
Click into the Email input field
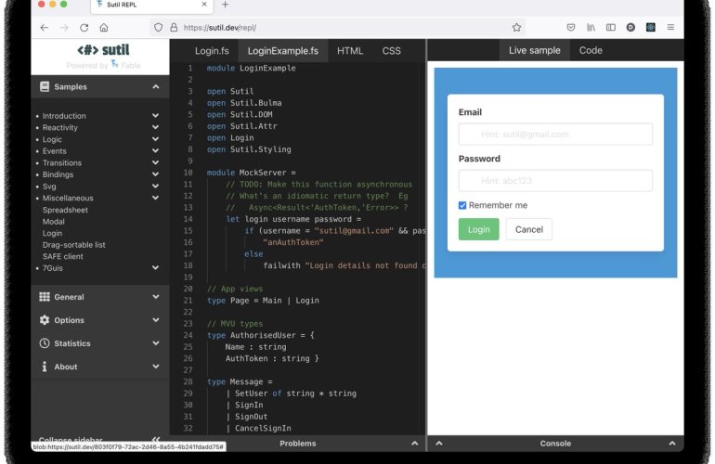[555, 135]
